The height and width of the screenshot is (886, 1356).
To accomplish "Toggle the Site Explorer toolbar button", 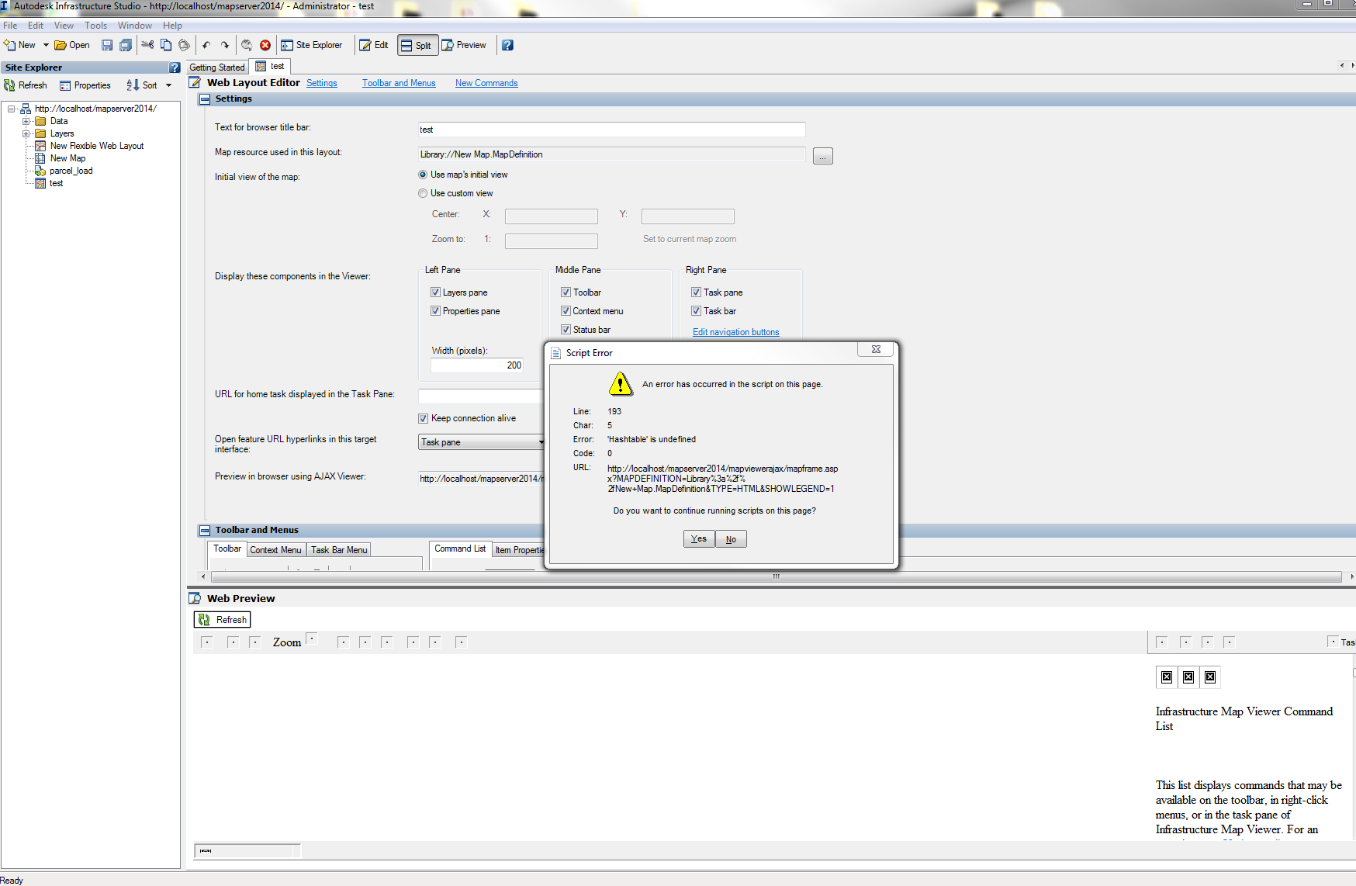I will [312, 45].
